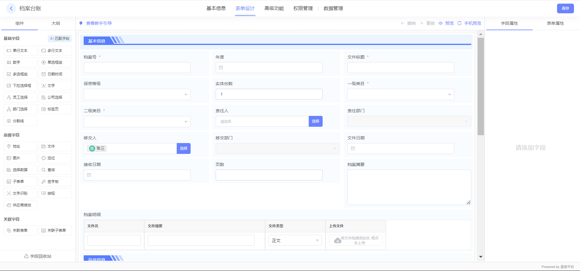
Task: Open the 文件类型 dropdown showing 正文
Action: click(295, 241)
